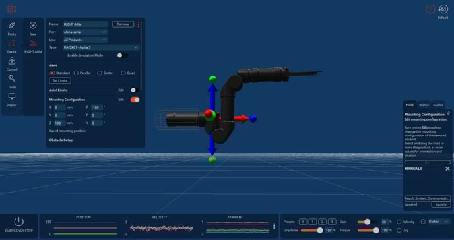Click the Set Limits button

click(x=60, y=80)
